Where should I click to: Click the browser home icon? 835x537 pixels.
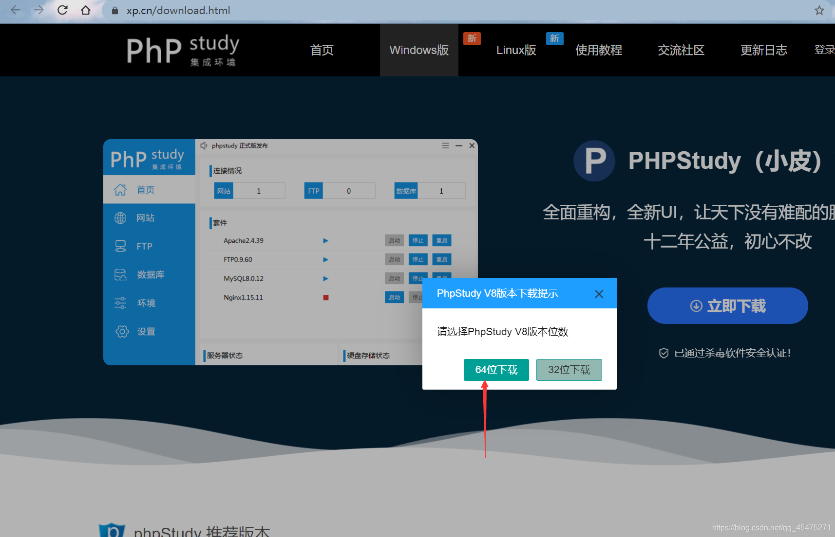pyautogui.click(x=86, y=10)
